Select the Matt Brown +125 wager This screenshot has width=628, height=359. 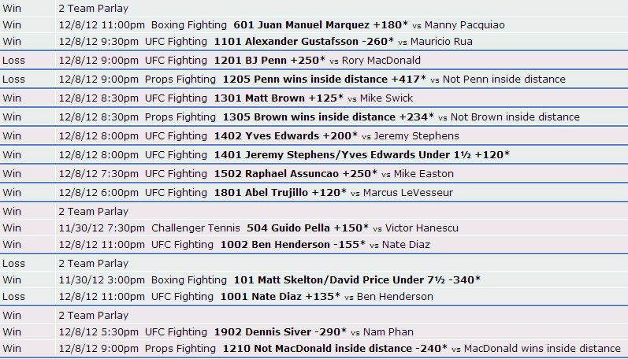[279, 98]
